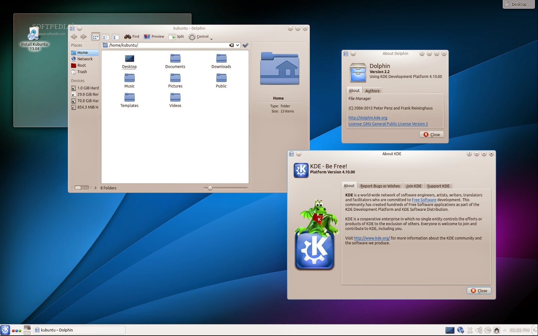Image resolution: width=538 pixels, height=336 pixels.
Task: Expand hidden system tray icons arrow
Action: [x=504, y=330]
